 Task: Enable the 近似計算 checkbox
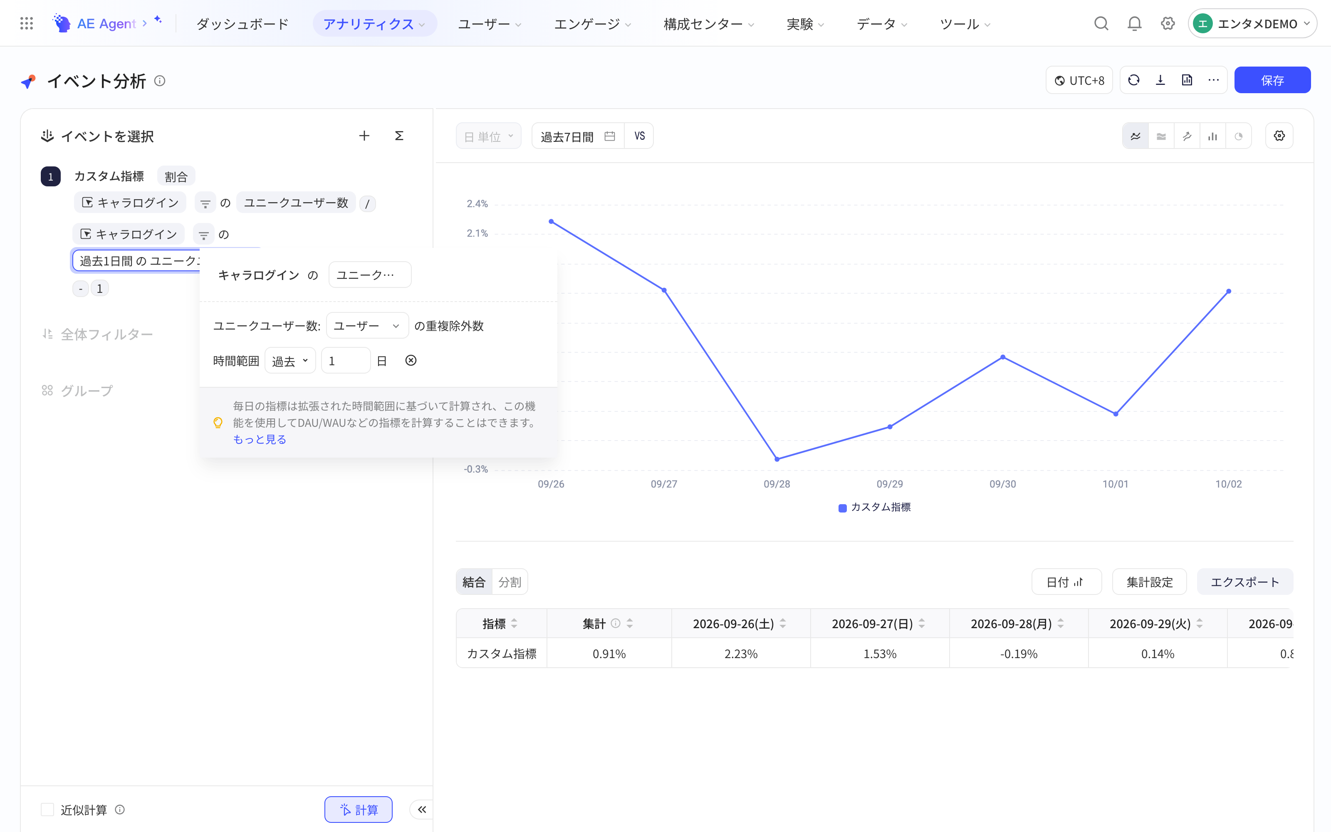pos(48,809)
